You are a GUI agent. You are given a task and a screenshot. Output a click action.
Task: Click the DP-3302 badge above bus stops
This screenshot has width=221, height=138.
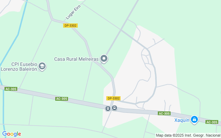(114, 98)
